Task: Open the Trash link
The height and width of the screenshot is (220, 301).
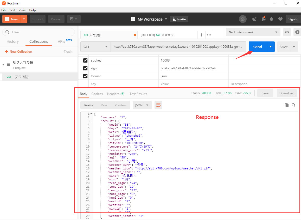Action: pos(68,52)
